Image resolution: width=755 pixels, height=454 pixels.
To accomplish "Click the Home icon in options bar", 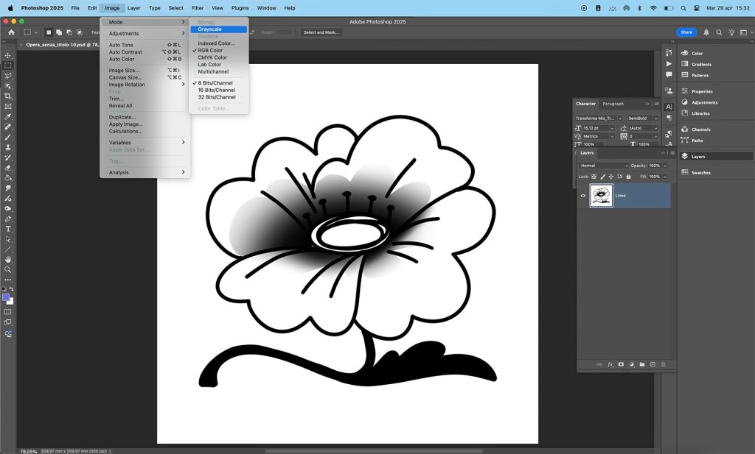I will tap(11, 32).
